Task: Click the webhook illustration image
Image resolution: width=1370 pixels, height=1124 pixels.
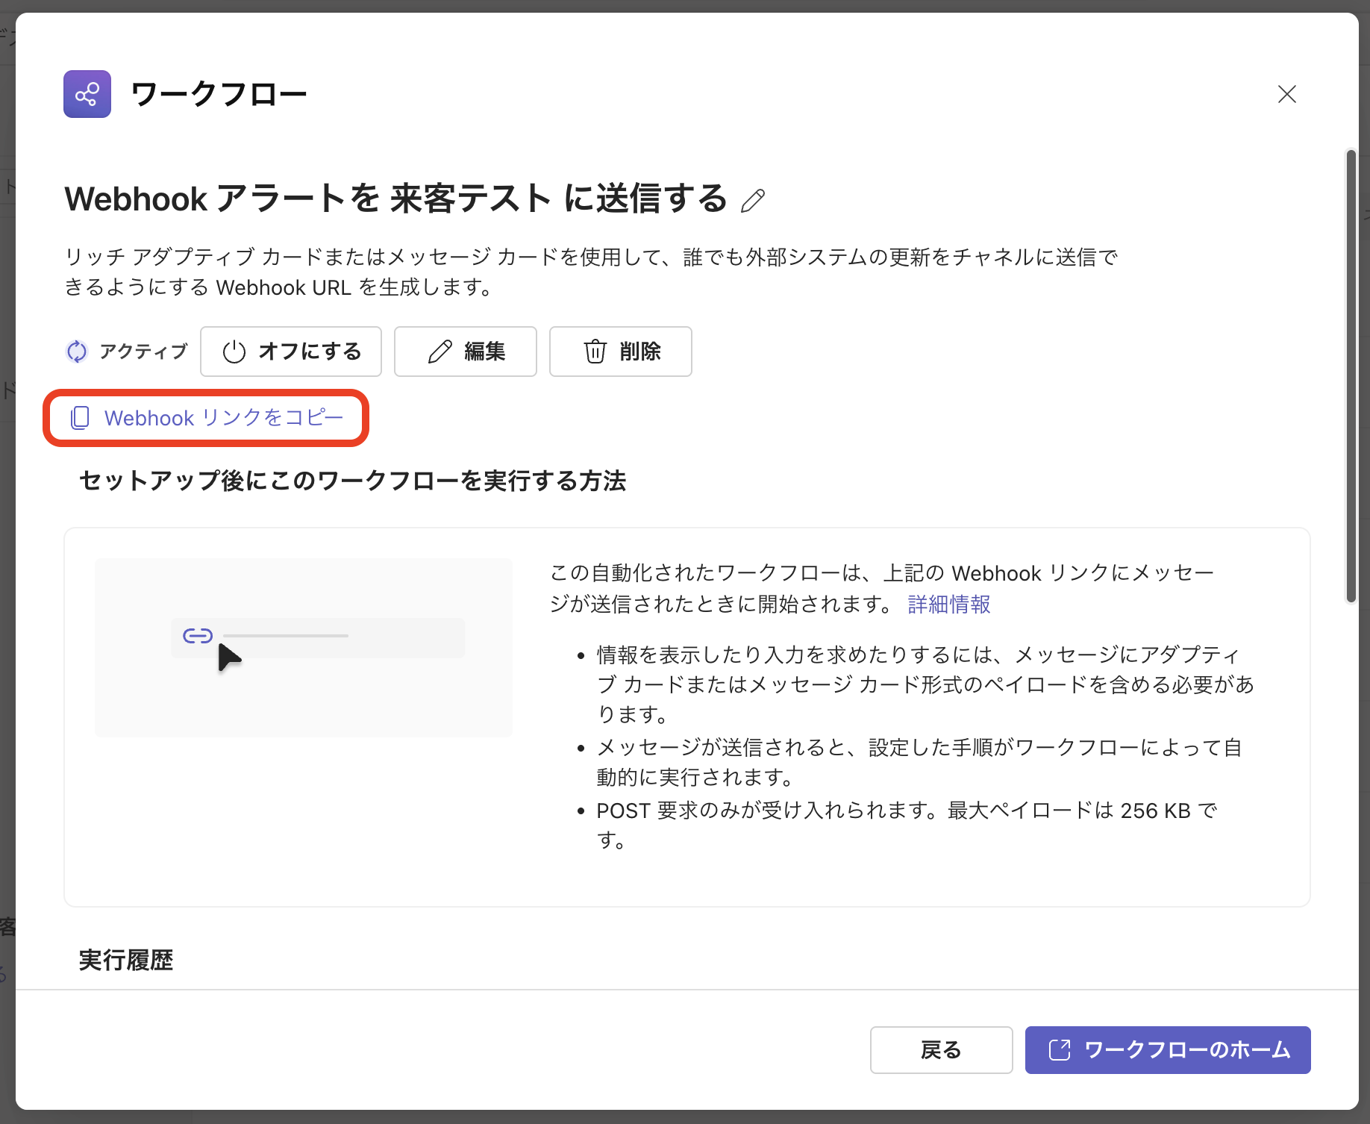Action: coord(303,647)
